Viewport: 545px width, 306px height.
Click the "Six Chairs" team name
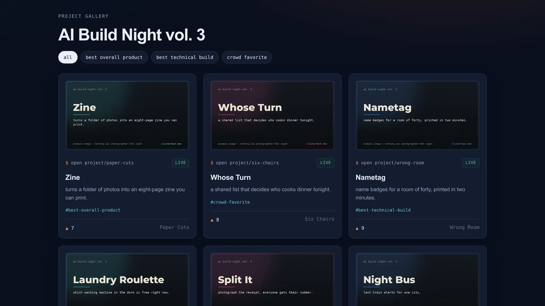tap(319, 219)
